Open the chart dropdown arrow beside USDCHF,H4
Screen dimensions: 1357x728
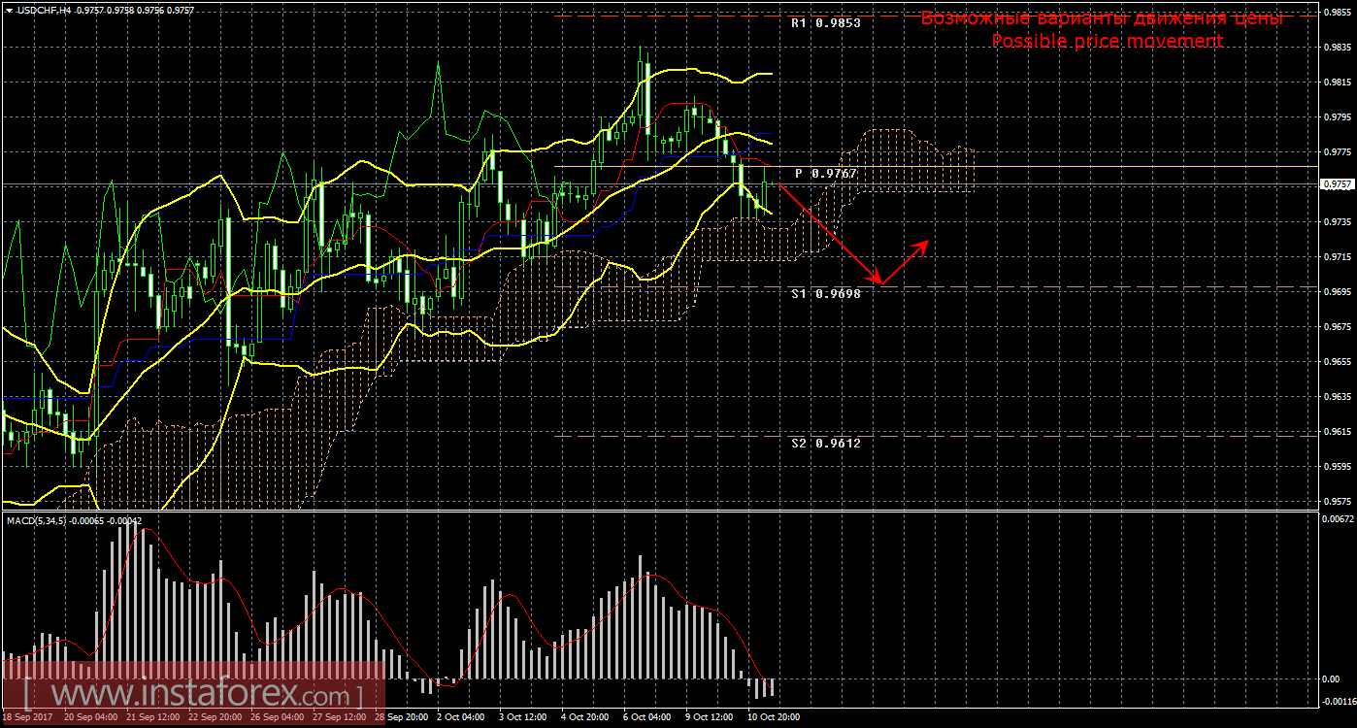point(9,9)
